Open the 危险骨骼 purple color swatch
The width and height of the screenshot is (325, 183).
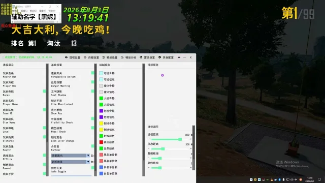101,111
